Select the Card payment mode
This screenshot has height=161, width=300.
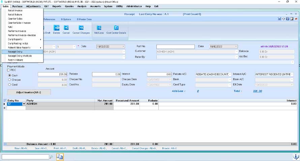(9, 85)
